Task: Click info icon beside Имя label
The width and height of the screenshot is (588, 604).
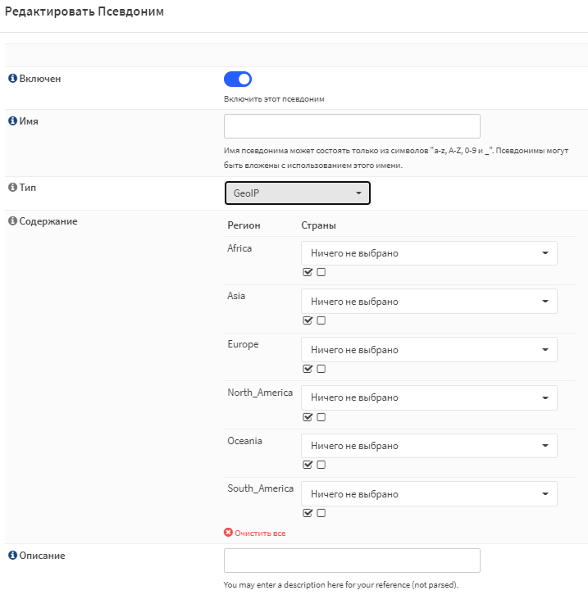Action: tap(13, 120)
